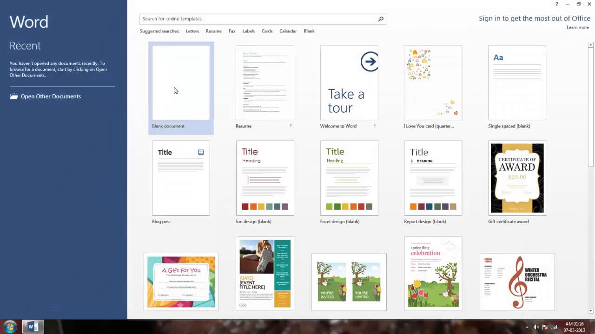Click the "Recent" heading in the sidebar
The width and height of the screenshot is (595, 334).
coord(25,46)
